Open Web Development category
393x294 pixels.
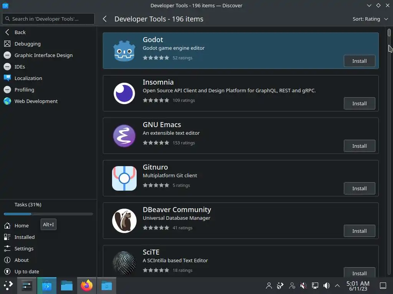(x=36, y=101)
